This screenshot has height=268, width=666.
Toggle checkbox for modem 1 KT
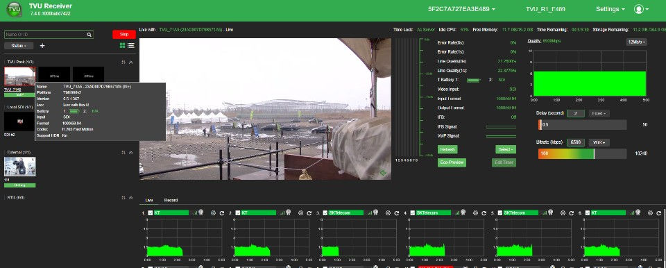[x=151, y=212]
